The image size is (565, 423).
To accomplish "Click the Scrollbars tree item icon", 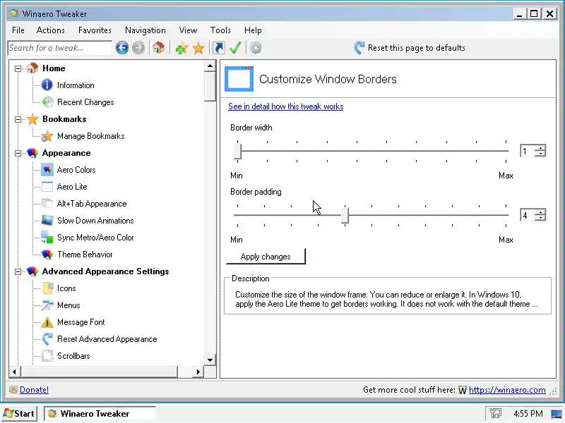I will click(x=47, y=356).
